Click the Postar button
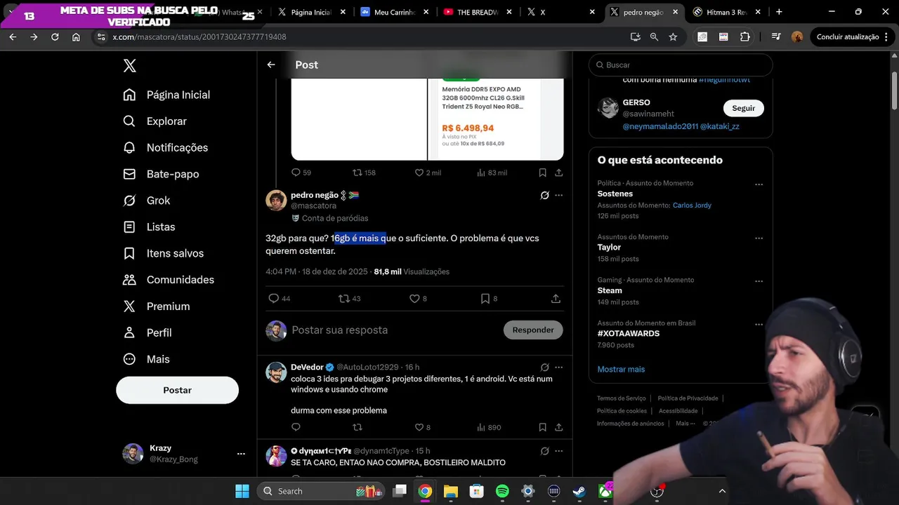The image size is (899, 505). point(177,390)
